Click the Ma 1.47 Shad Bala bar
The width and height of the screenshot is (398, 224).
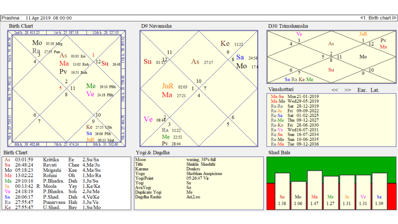click(314, 190)
